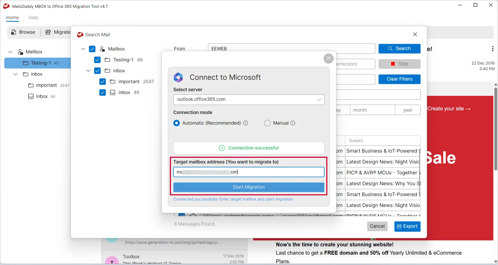
Task: Click the month filter button
Action: coord(372,110)
